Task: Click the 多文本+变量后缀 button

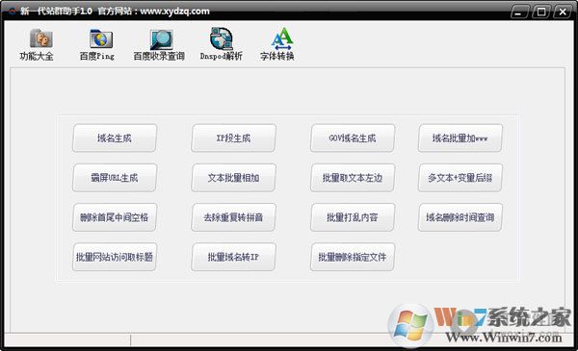Action: click(460, 178)
